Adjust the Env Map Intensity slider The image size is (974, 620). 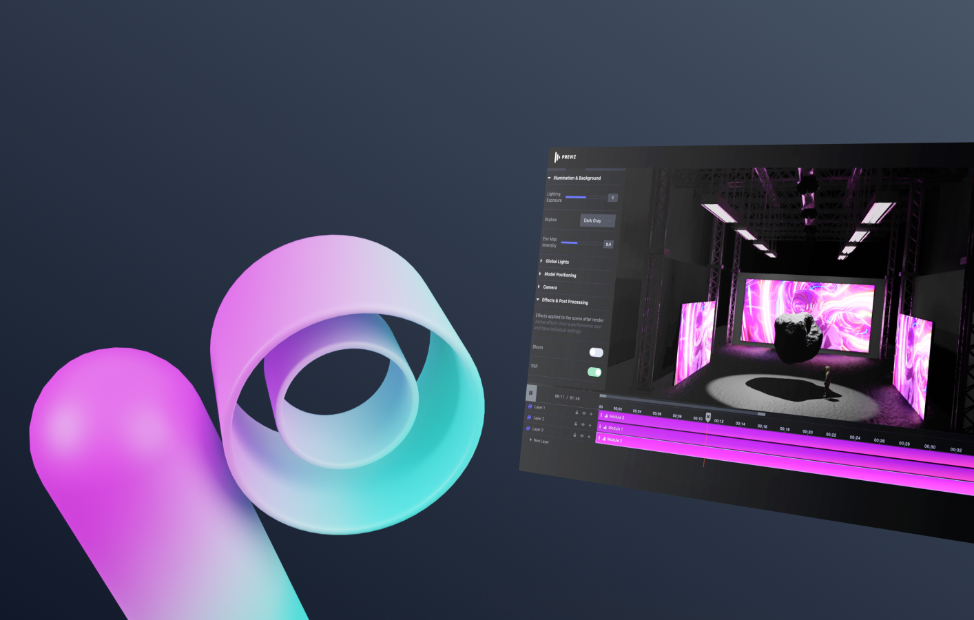point(581,243)
